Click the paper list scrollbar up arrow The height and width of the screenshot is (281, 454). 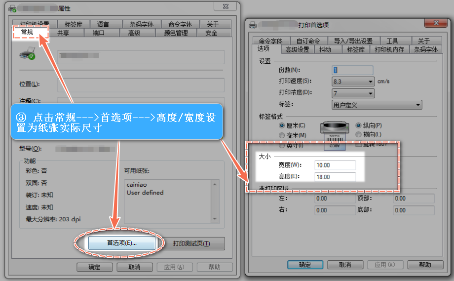(215, 184)
